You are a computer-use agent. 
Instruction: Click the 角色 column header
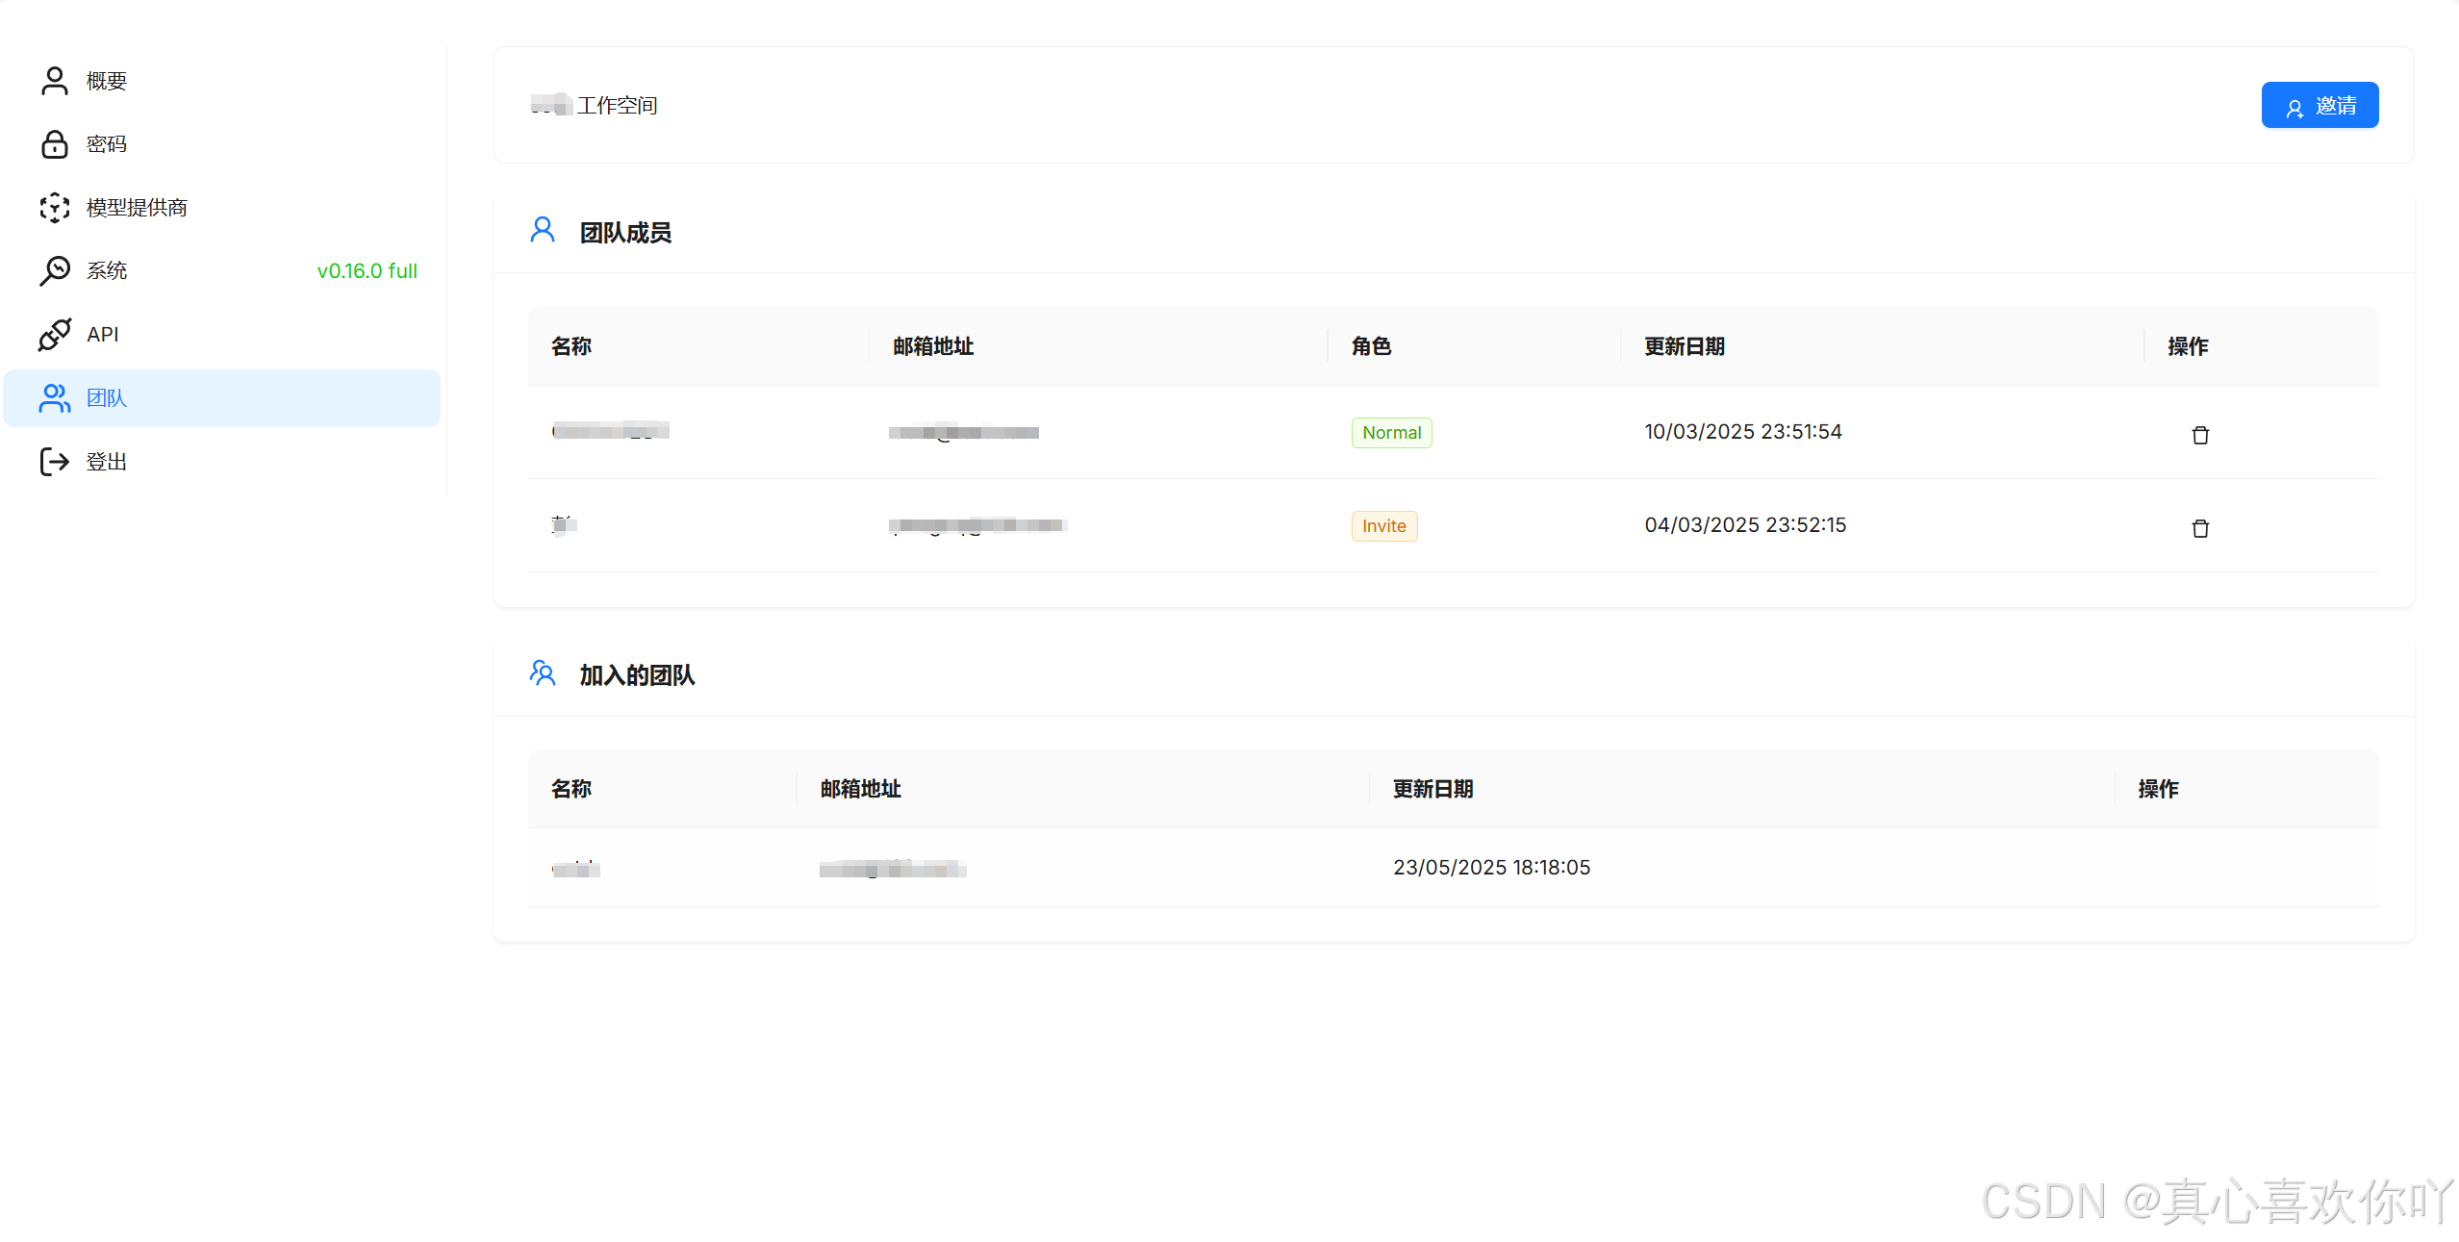point(1371,346)
